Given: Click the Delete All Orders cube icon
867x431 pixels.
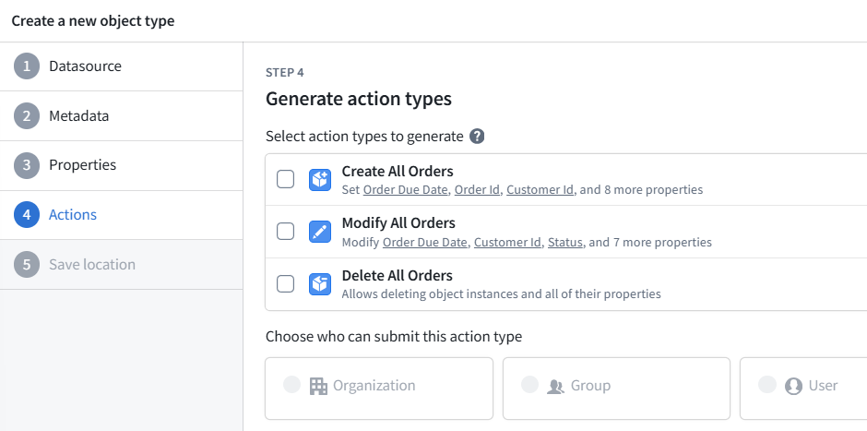Looking at the screenshot, I should coord(320,284).
